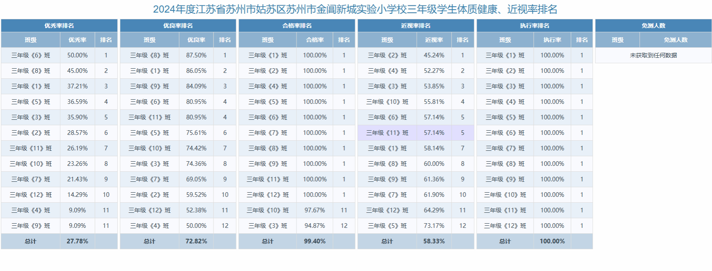The image size is (712, 271).
Task: Click the 合格率 column header
Action: click(315, 40)
